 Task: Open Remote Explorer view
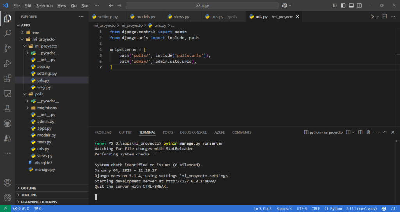[x=7, y=94]
